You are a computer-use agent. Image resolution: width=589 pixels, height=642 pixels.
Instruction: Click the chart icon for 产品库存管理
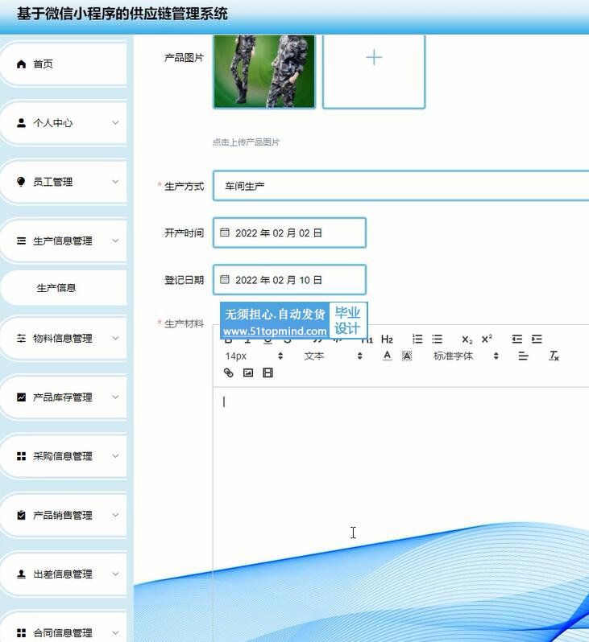point(21,397)
